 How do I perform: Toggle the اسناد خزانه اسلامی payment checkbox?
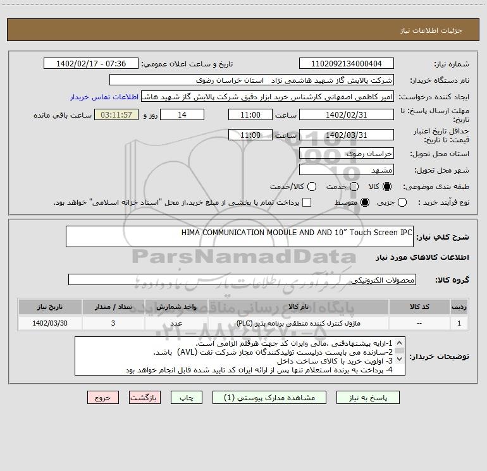point(307,202)
